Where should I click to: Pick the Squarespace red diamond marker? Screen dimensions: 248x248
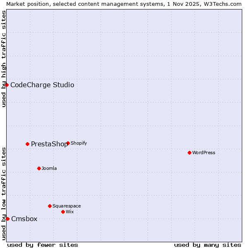50,206
